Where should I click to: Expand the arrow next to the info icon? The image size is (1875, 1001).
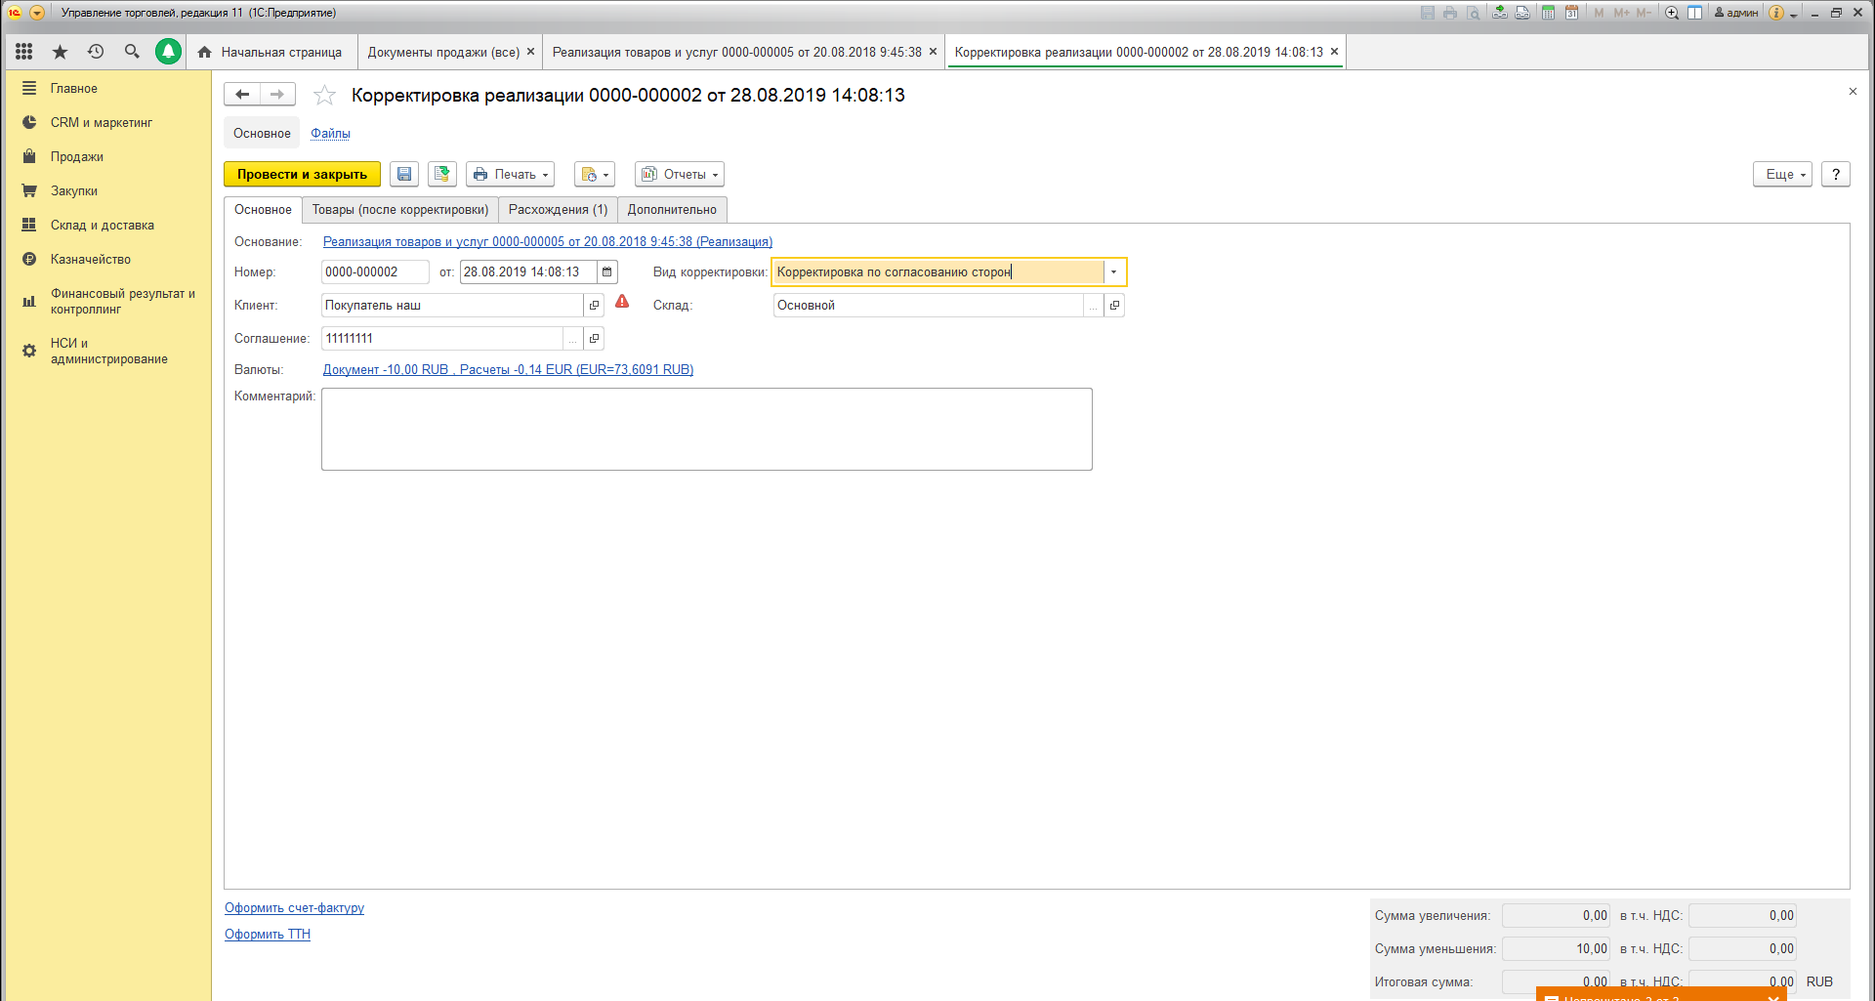[x=1793, y=15]
